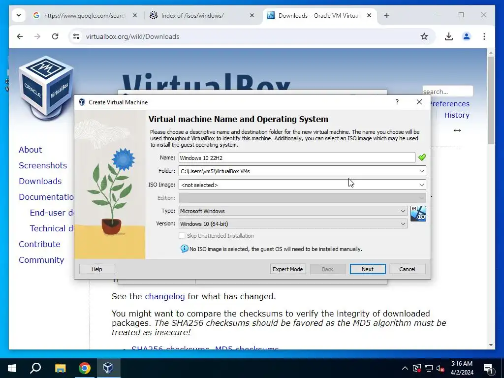504x378 pixels.
Task: Switch to Expert Mode
Action: pos(287,269)
